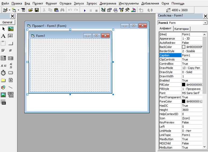Open the Проект menu
The height and width of the screenshot is (152, 208).
(38, 3)
